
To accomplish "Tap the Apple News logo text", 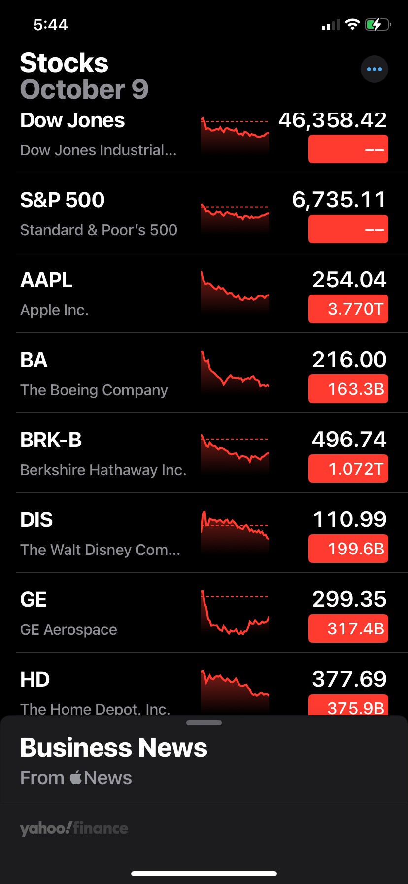I will (x=101, y=778).
